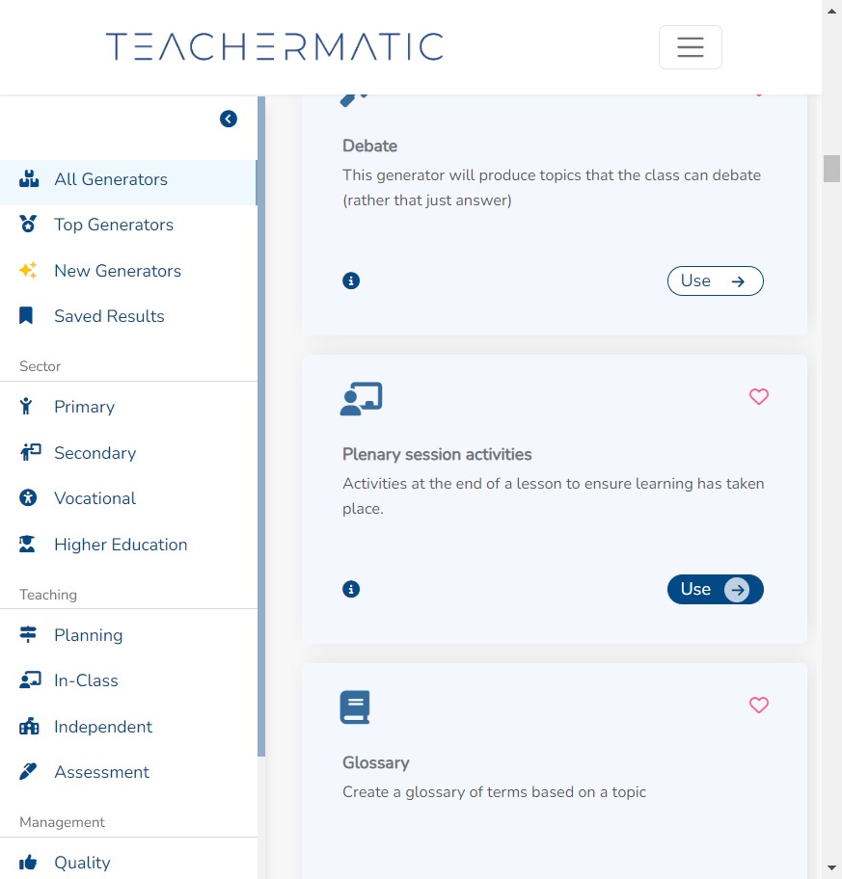
Task: Collapse the sidebar with the chevron button
Action: (229, 119)
